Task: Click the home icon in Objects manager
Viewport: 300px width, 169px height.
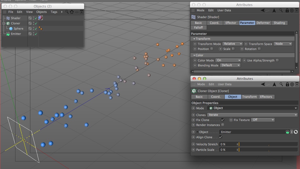Action: [72, 12]
